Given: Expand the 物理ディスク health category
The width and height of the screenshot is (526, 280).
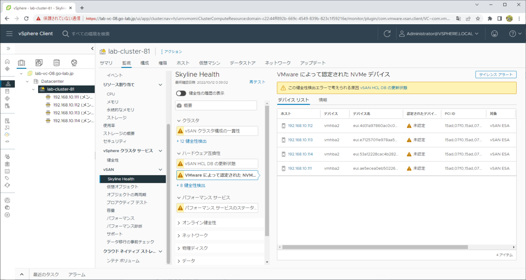Looking at the screenshot, I should coord(179,248).
